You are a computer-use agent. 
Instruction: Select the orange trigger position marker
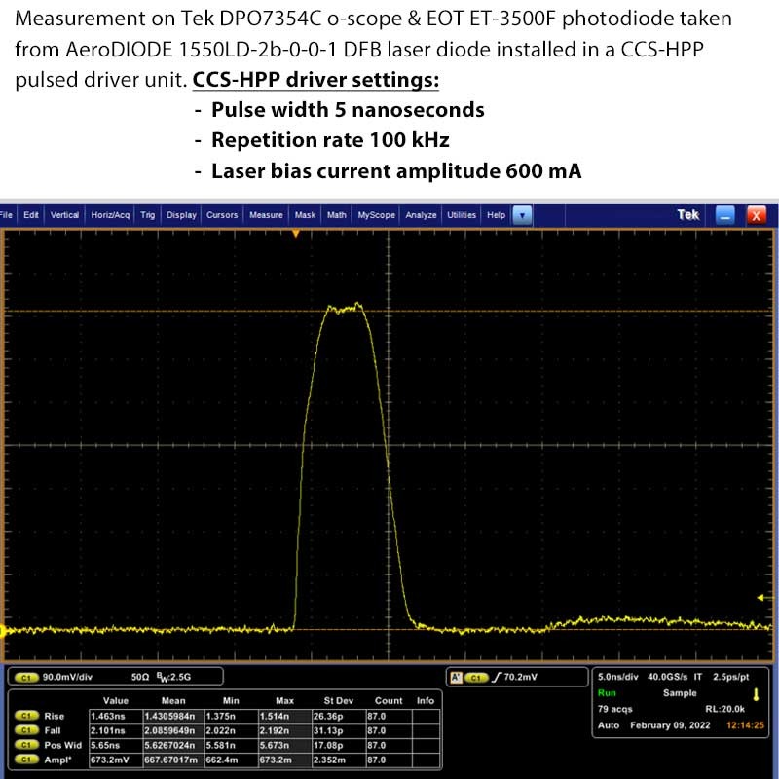tap(296, 233)
